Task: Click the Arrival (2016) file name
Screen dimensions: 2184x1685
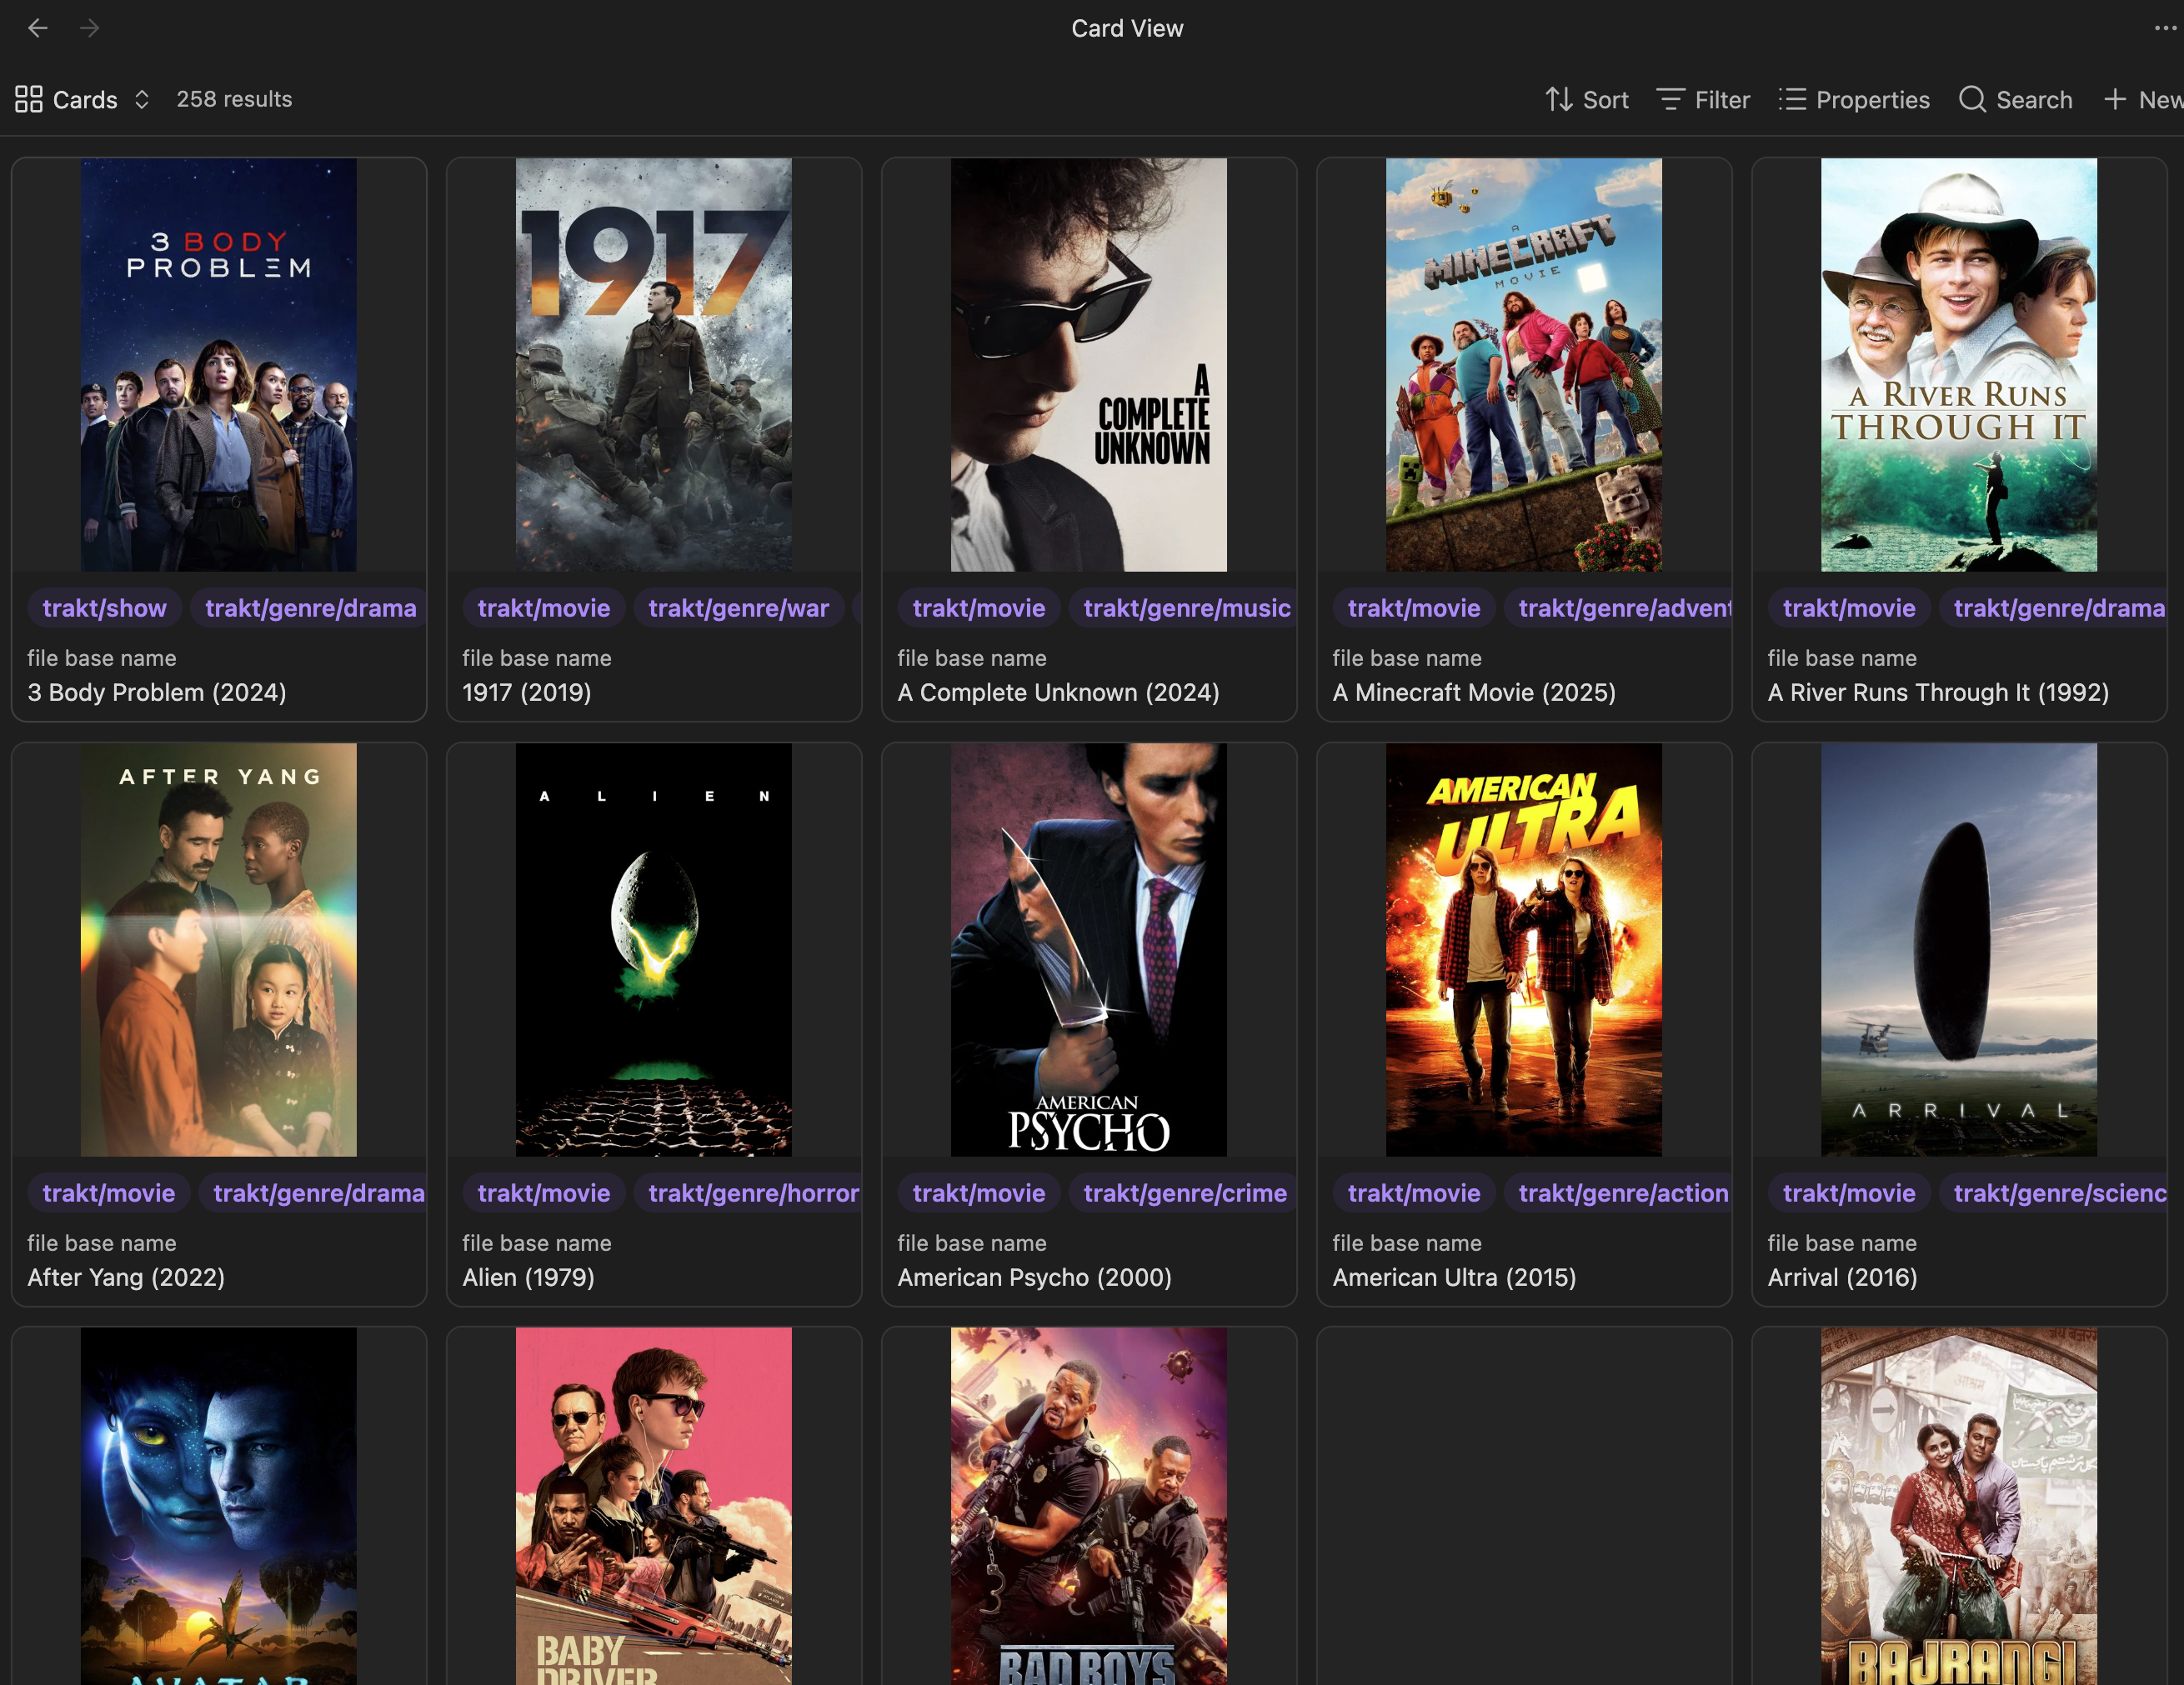Action: click(1842, 1277)
